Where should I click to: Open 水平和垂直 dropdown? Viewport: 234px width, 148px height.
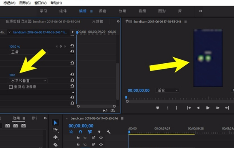coord(28,81)
